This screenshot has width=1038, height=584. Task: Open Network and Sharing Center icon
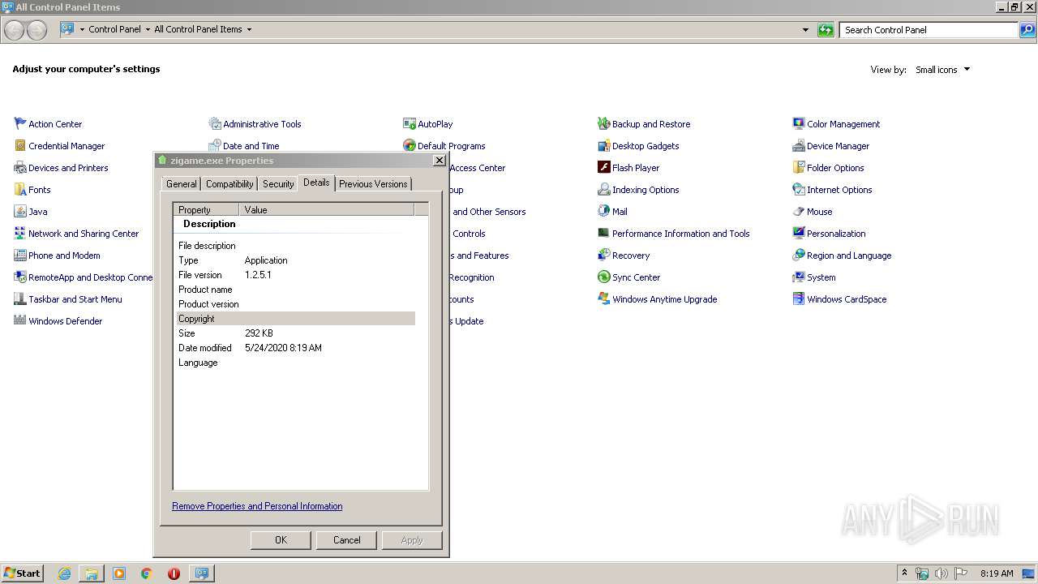tap(20, 233)
